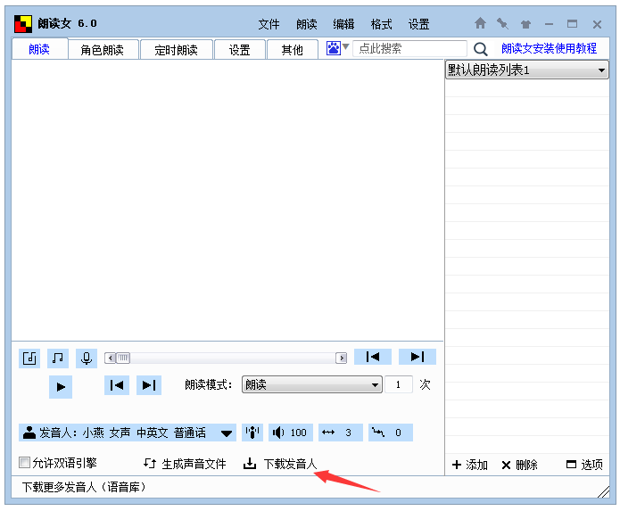This screenshot has width=620, height=511.
Task: Click the pin icon in title bar
Action: point(503,24)
